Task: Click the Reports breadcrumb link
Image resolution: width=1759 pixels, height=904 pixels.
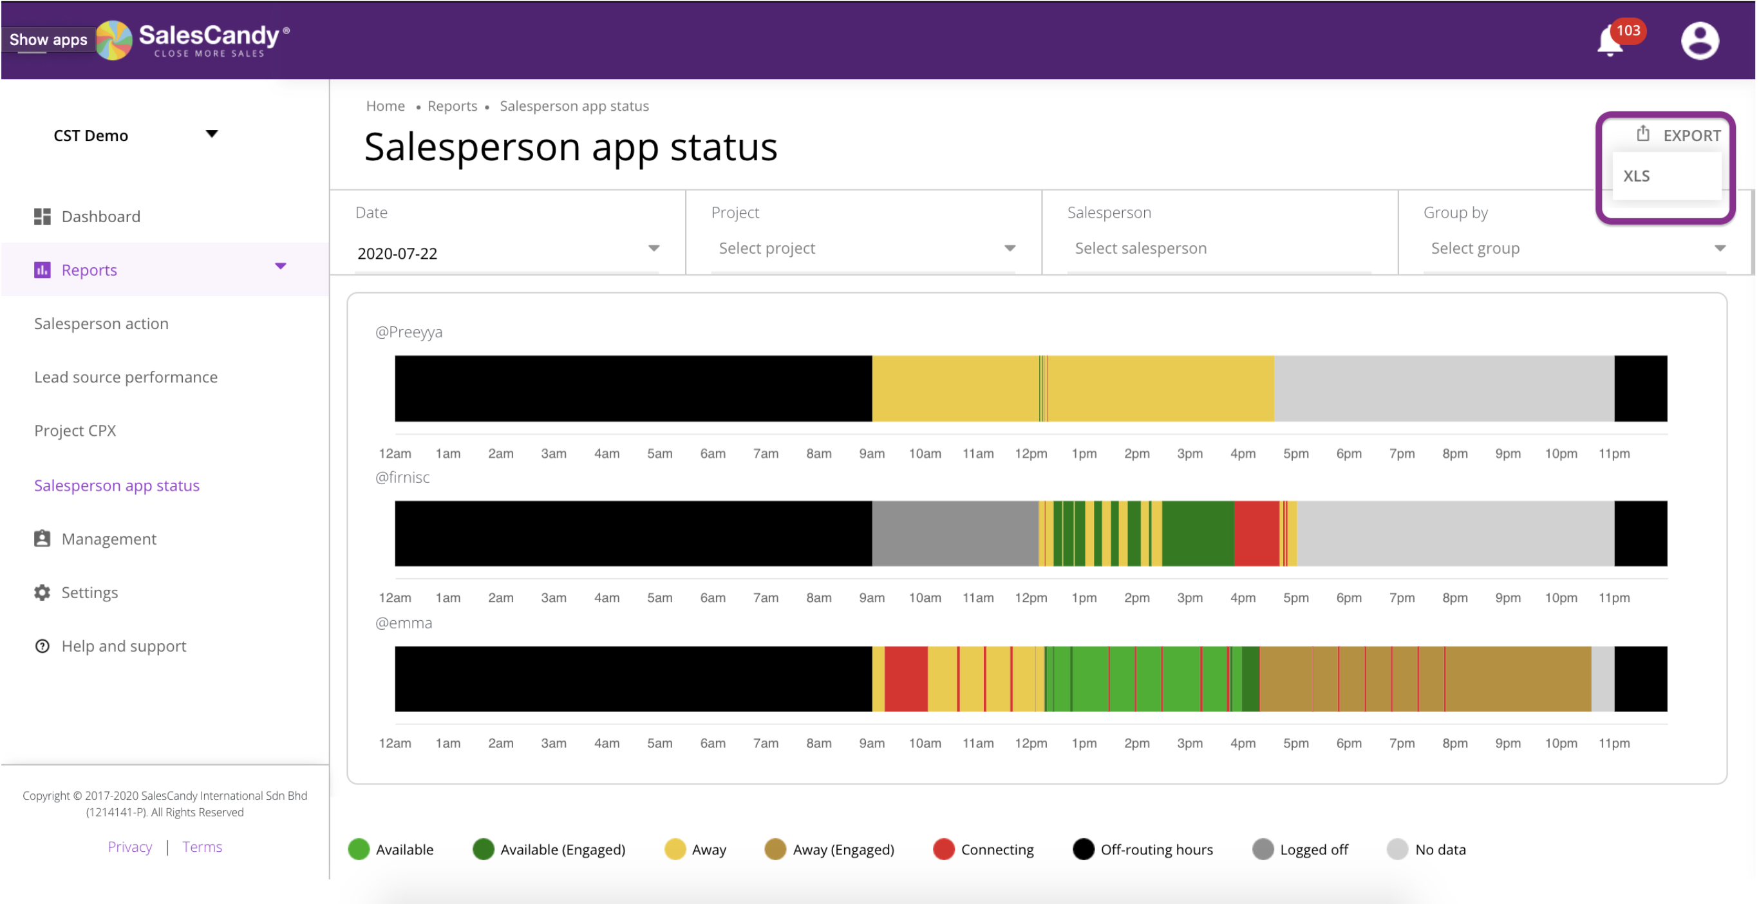Action: (x=452, y=106)
